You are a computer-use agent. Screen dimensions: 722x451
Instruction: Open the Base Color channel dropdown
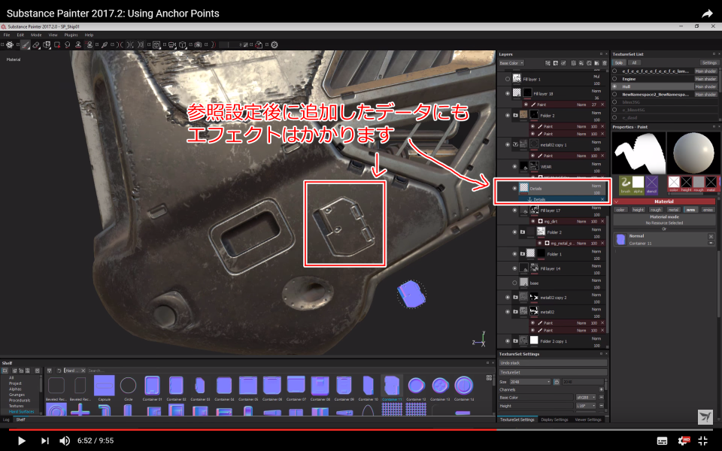click(x=512, y=63)
